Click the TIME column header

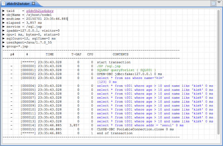50,54
